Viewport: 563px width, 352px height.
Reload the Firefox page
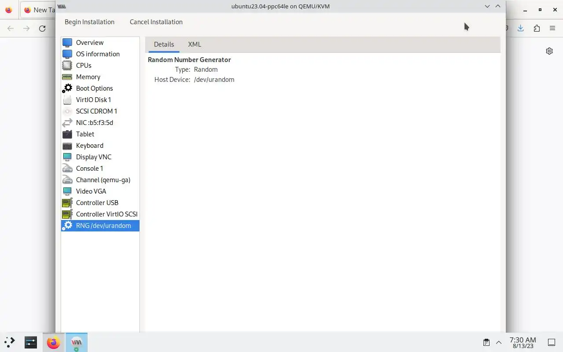pos(42,28)
